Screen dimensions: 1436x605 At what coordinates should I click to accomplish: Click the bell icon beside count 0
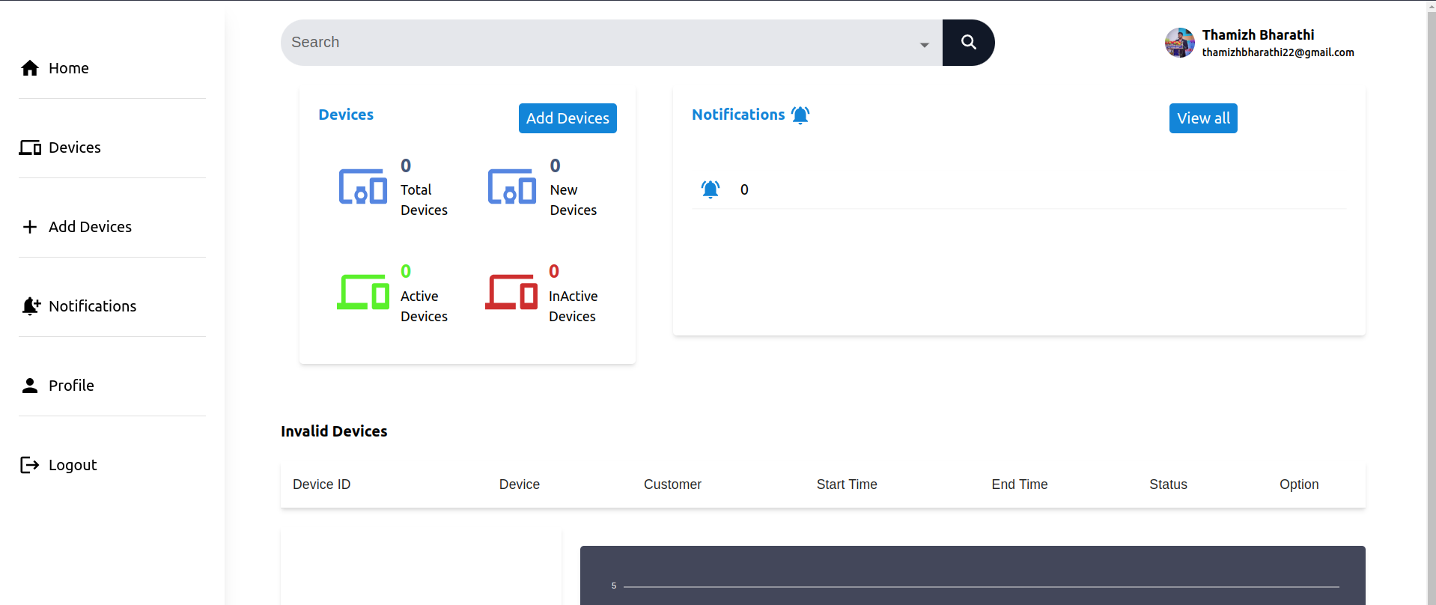(711, 189)
